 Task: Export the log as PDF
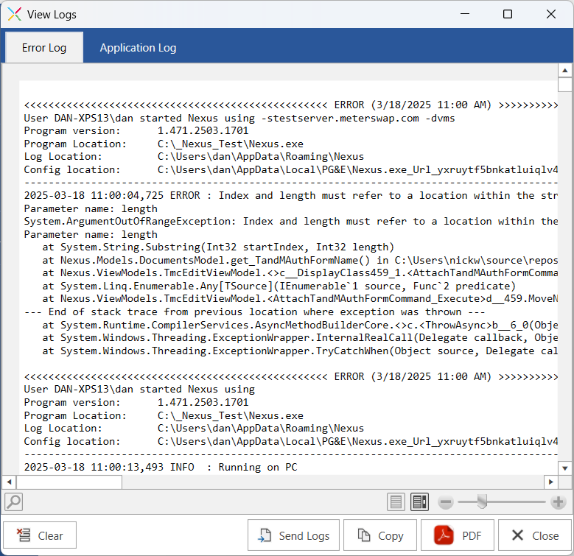pyautogui.click(x=458, y=535)
